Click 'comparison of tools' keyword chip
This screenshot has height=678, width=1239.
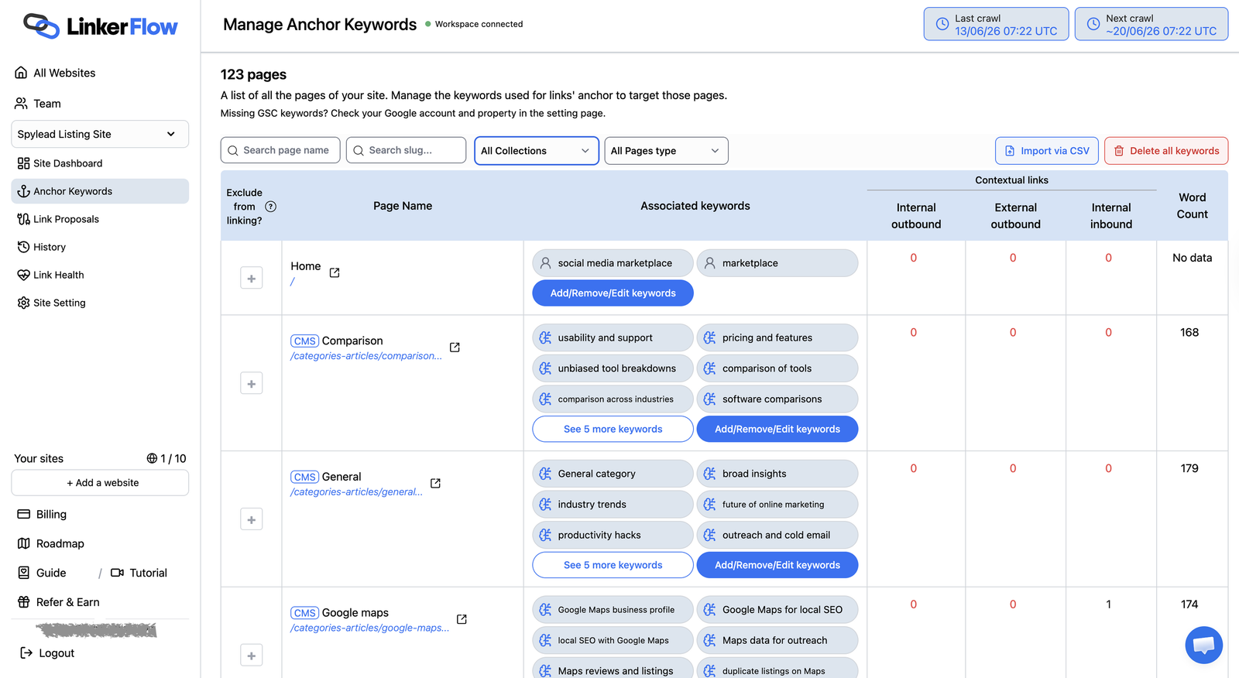[x=777, y=368]
